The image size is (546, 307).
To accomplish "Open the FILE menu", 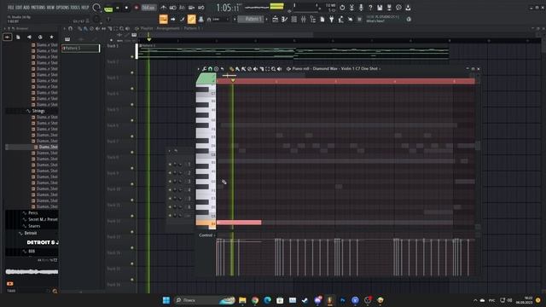I will coord(11,8).
